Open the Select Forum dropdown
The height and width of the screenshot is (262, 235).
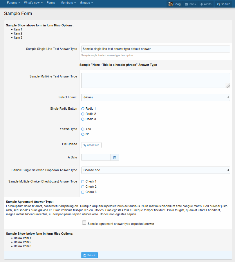coord(156,97)
